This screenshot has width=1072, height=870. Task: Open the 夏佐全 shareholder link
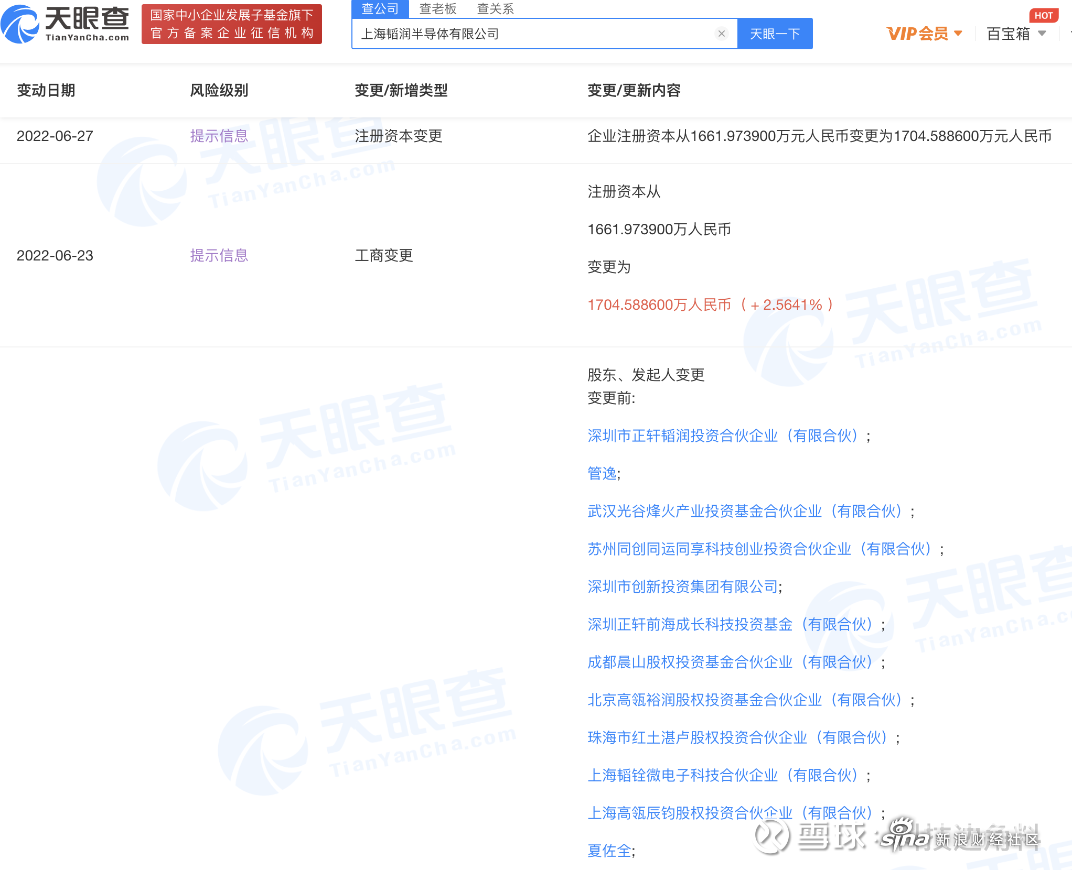[609, 851]
